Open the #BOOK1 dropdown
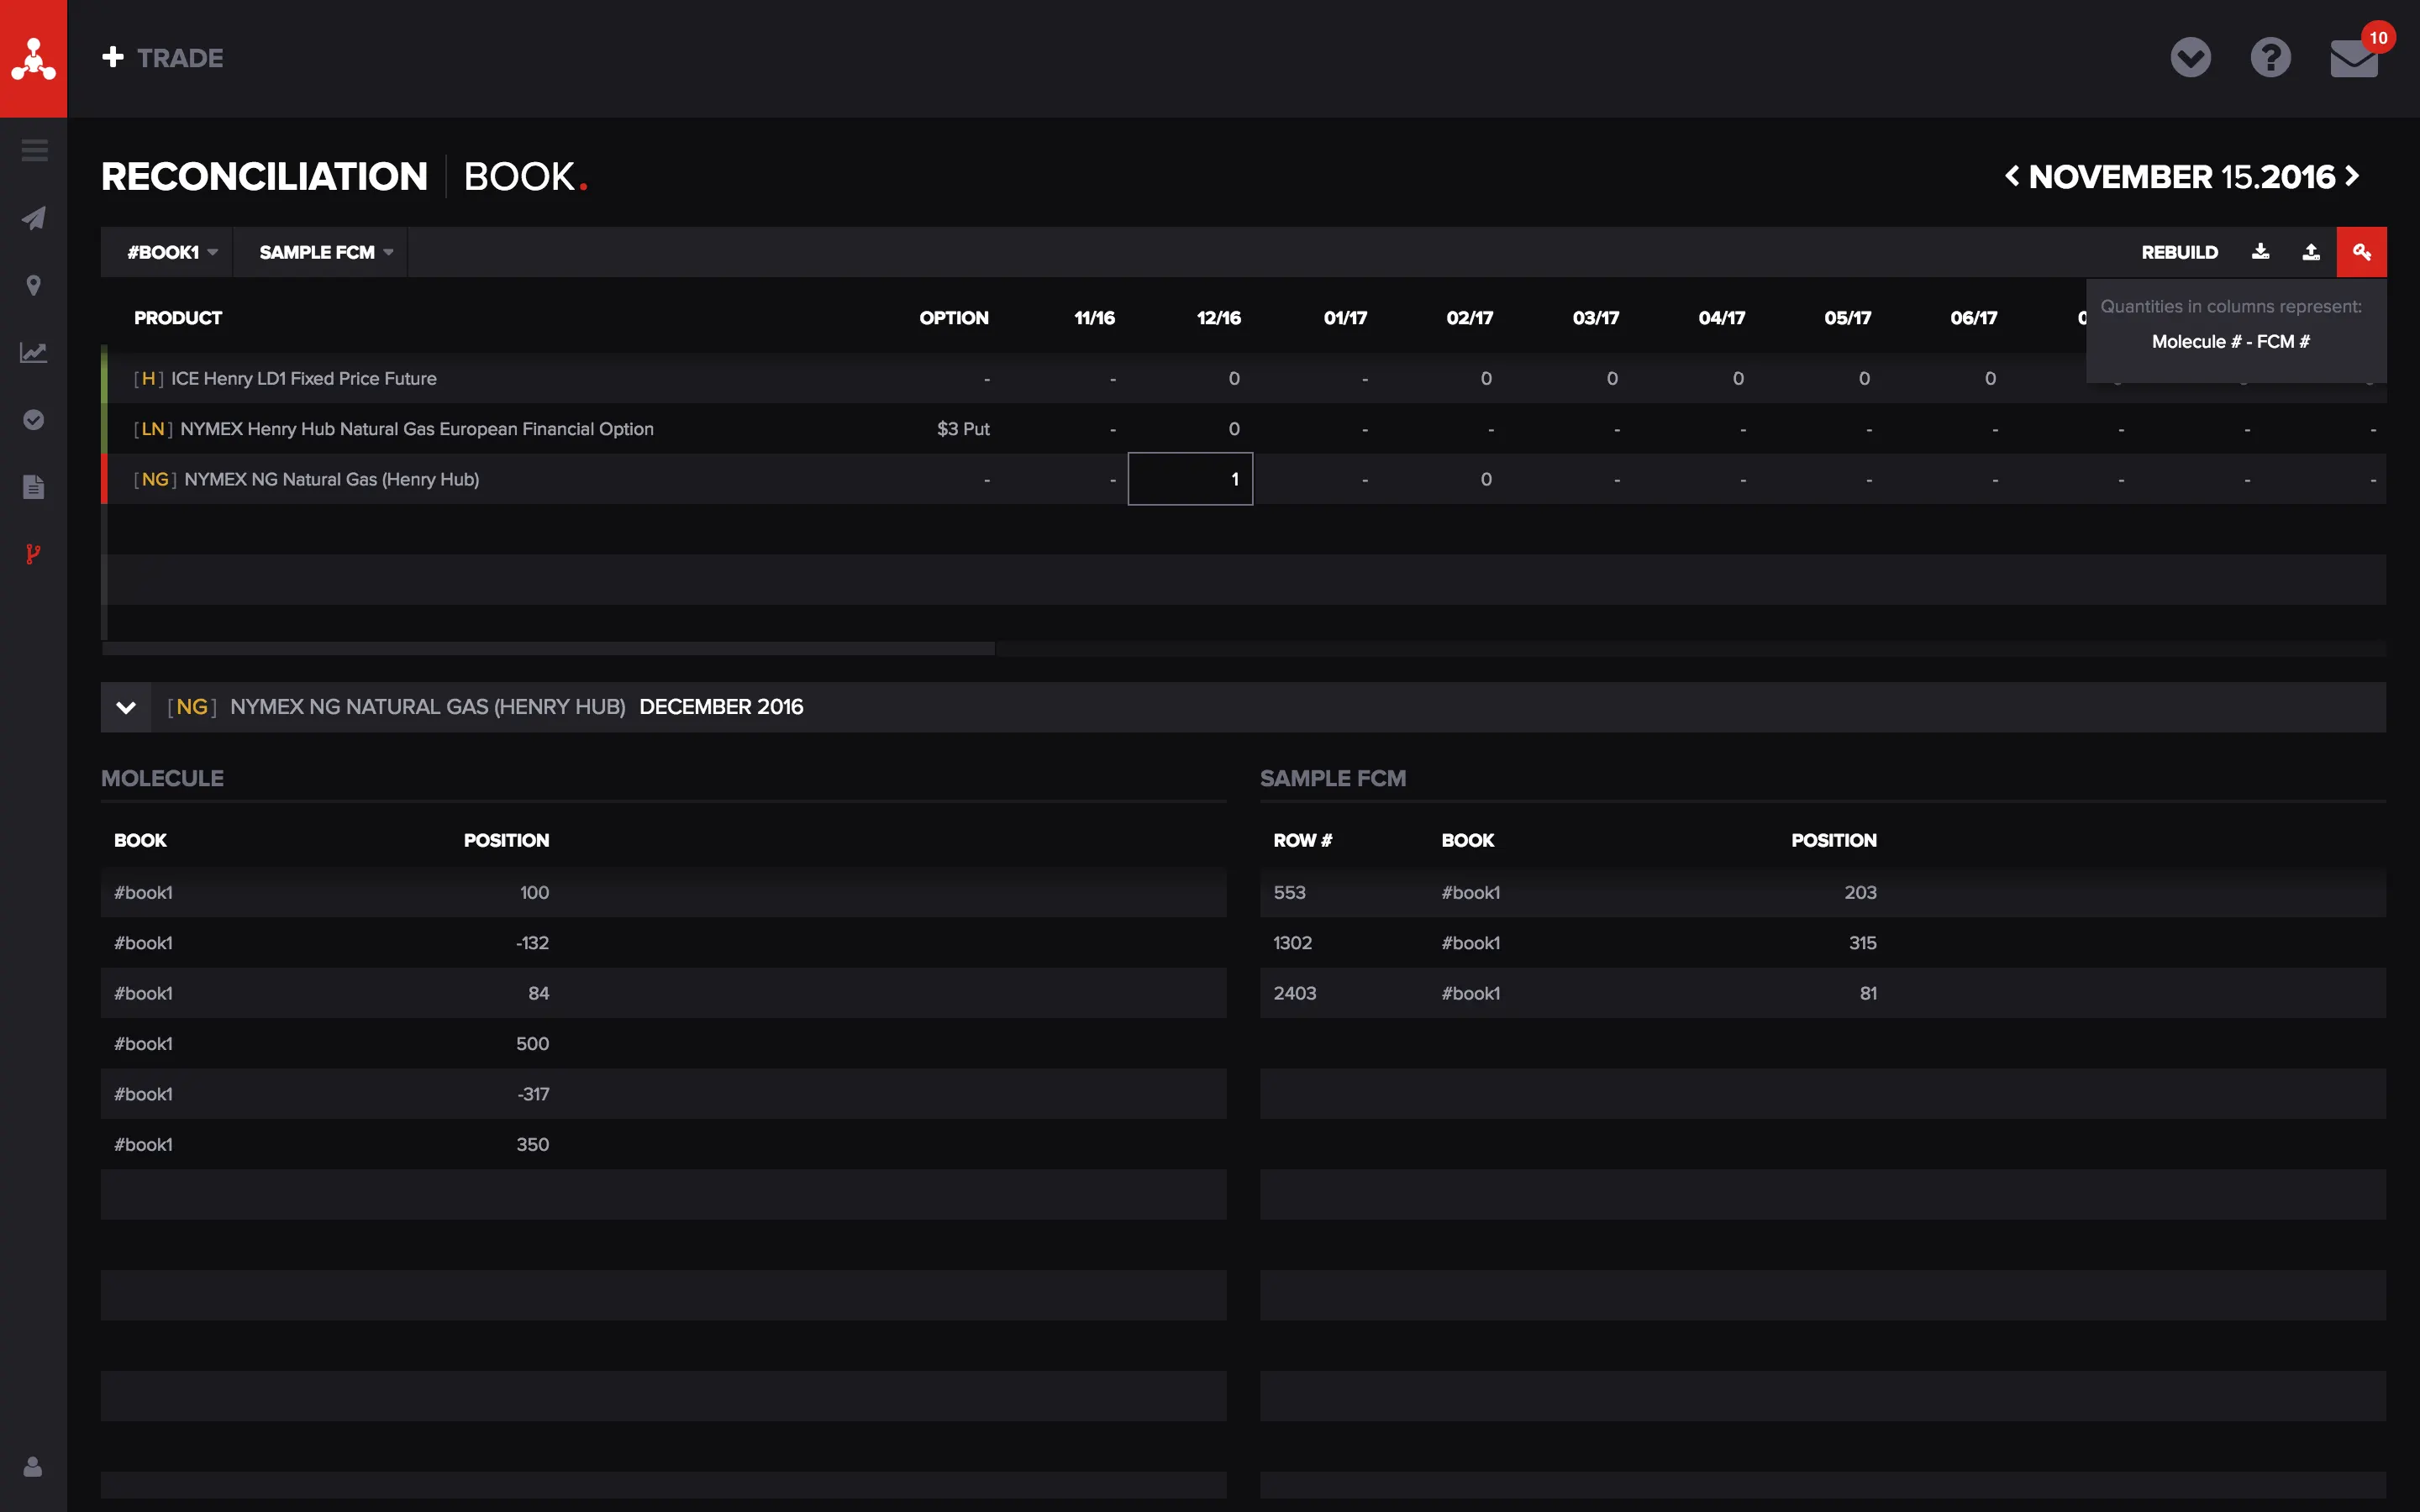 (x=171, y=252)
